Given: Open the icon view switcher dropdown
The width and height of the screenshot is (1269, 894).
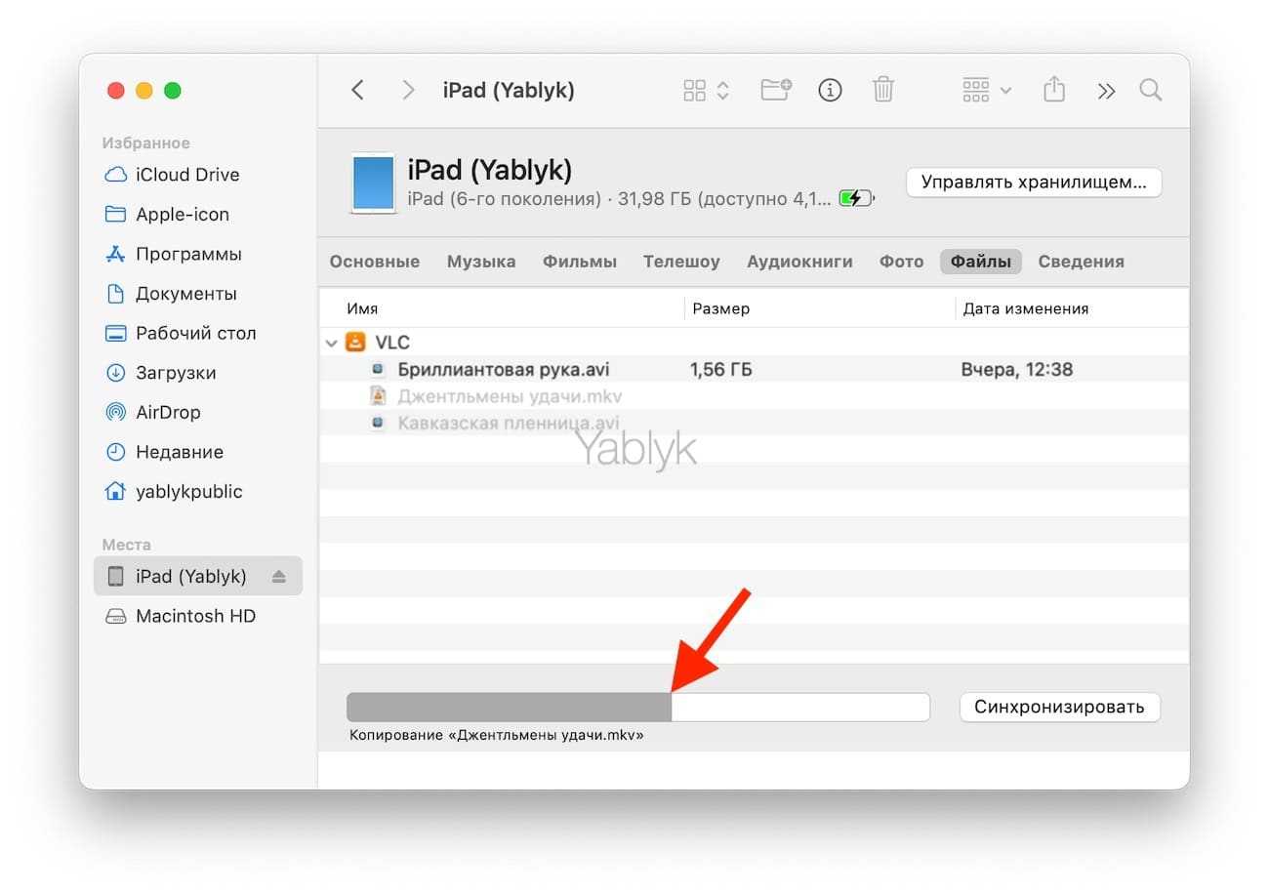Looking at the screenshot, I should coord(706,91).
